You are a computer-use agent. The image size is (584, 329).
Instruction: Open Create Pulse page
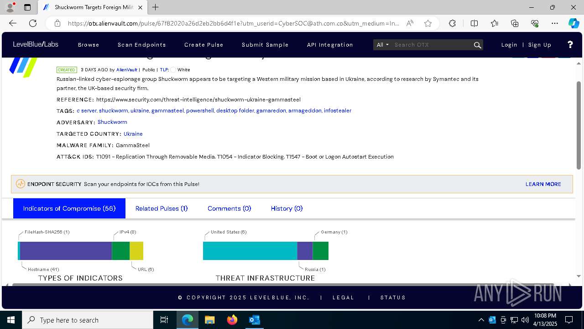coord(204,45)
